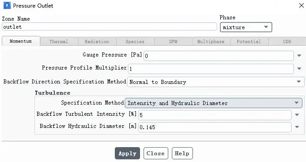
Task: Open the Backflow Turbulent Intensity options arrow
Action: click(x=297, y=115)
